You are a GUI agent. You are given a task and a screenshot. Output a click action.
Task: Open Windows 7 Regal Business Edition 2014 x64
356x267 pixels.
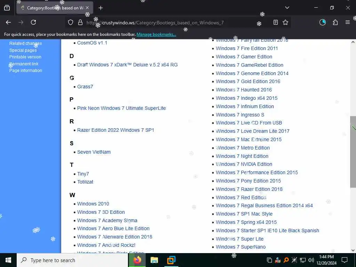pyautogui.click(x=264, y=205)
